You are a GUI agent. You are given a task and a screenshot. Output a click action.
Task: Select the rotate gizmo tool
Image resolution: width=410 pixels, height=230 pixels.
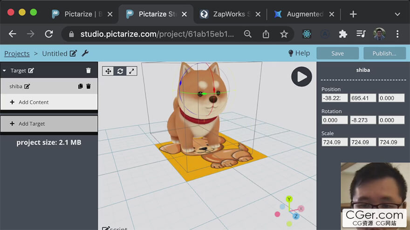[x=120, y=71]
